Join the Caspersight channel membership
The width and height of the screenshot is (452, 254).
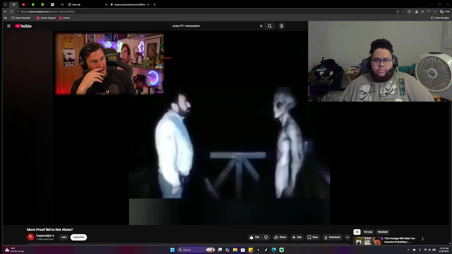64,237
